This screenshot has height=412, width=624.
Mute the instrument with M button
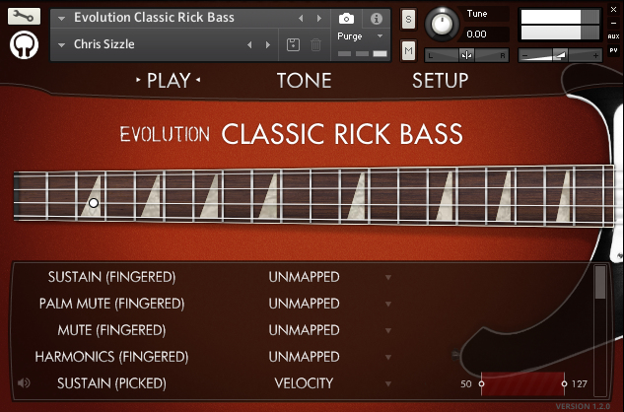click(408, 50)
